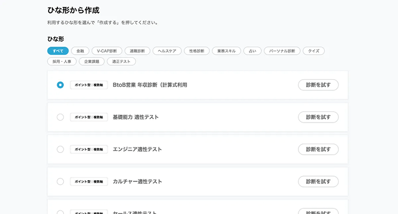Select the BtoB営業 年収診断 radio button
The image size is (398, 214).
pos(60,85)
